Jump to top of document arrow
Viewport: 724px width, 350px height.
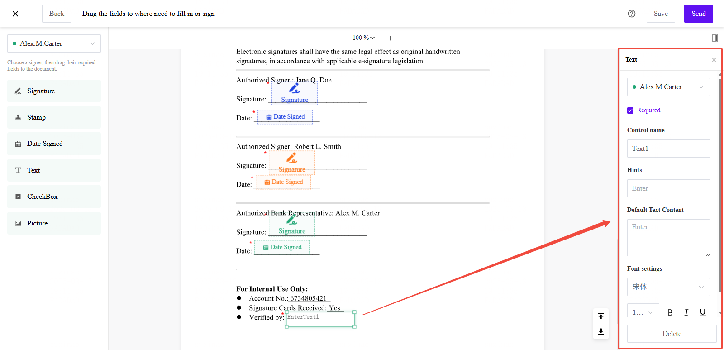pyautogui.click(x=601, y=316)
